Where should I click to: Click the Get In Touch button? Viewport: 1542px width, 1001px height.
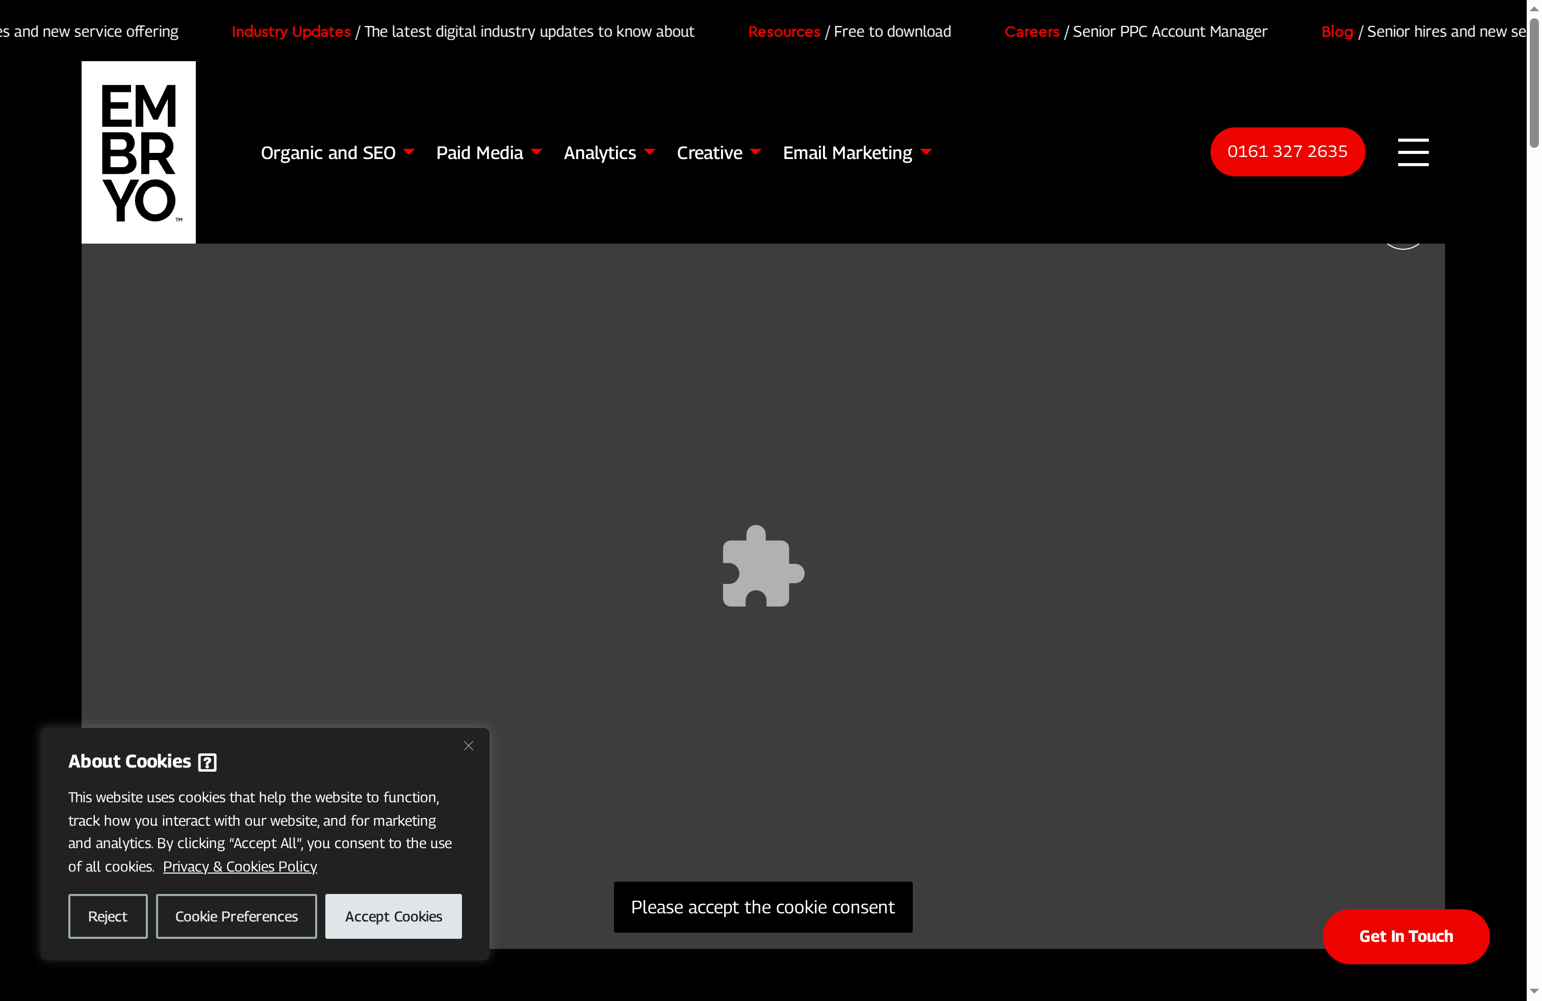pyautogui.click(x=1405, y=936)
